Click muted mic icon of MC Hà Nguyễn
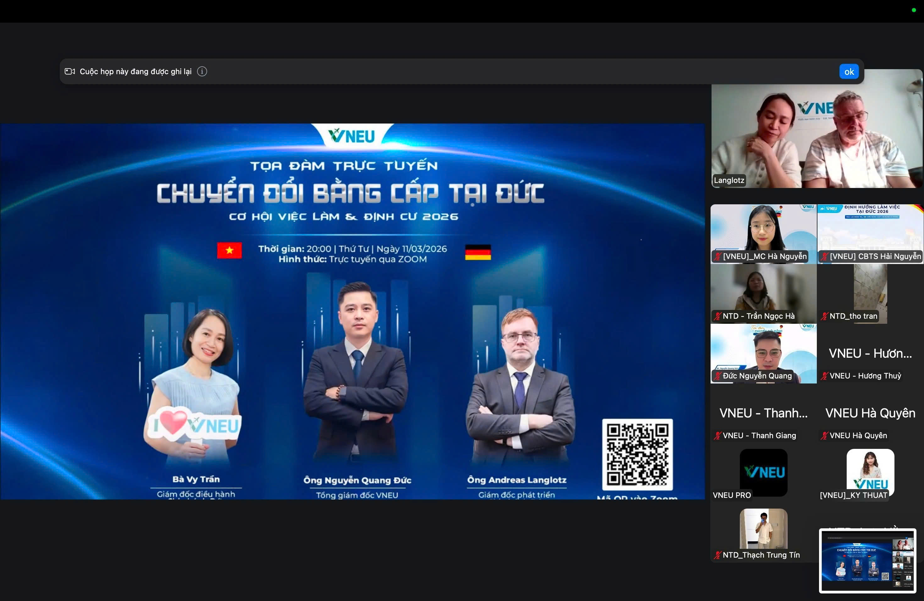The width and height of the screenshot is (924, 601). click(718, 256)
